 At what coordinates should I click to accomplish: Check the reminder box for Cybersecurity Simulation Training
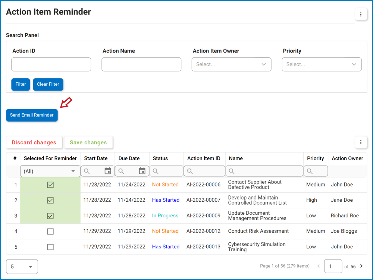tap(50, 247)
